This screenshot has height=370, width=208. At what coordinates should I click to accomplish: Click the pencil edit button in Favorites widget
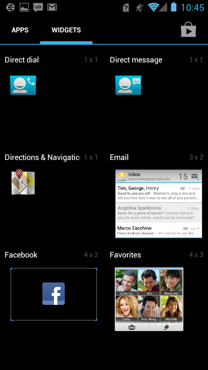[x=166, y=327]
